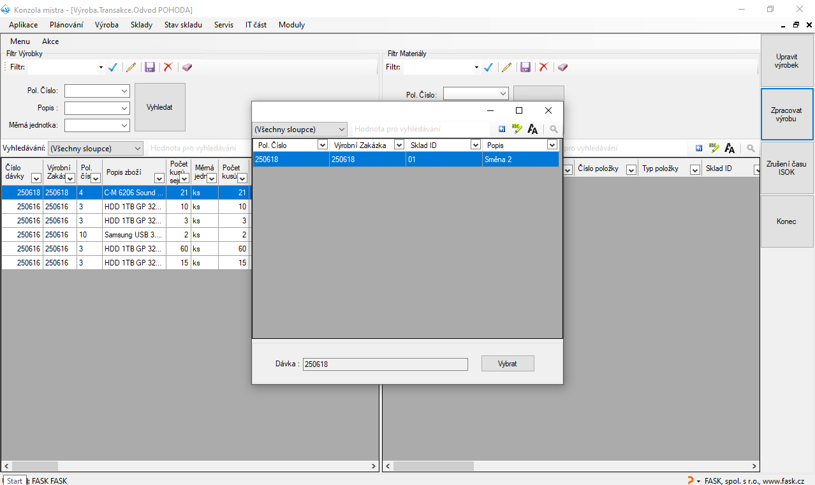
Task: Delete filter with red X in Filtr Materiály
Action: [x=543, y=67]
